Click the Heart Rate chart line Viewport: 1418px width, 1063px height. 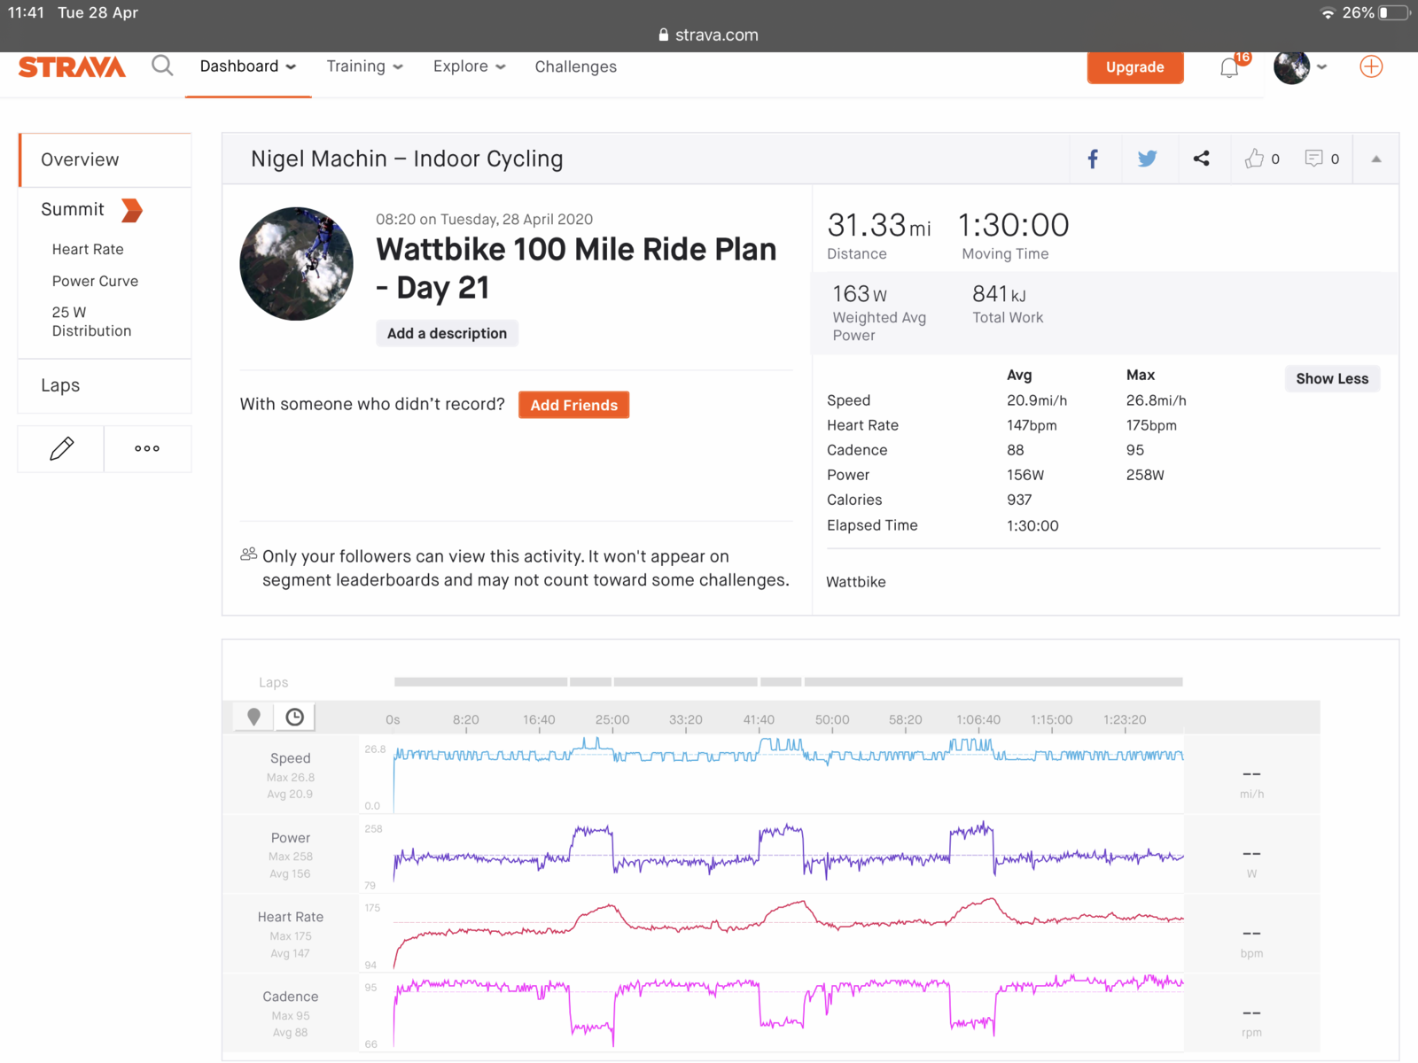point(789,924)
